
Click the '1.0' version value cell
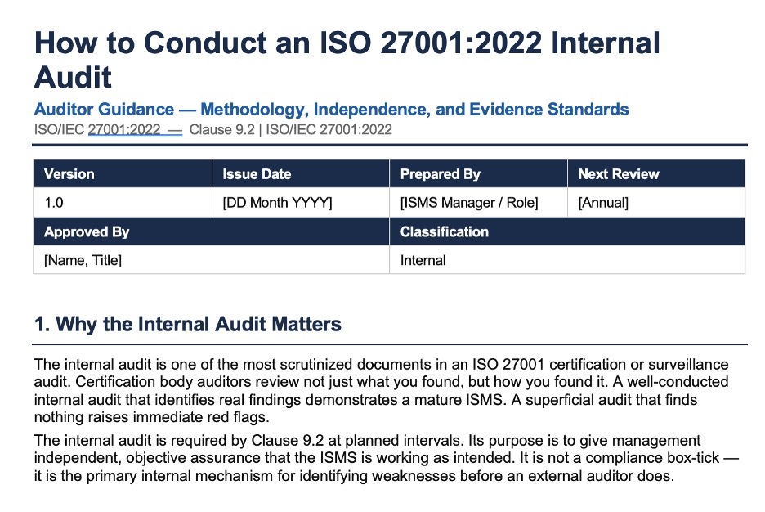[x=123, y=203]
